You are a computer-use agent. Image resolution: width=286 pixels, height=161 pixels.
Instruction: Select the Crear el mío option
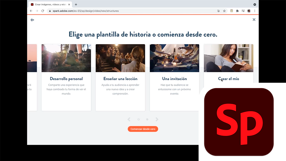228,79
